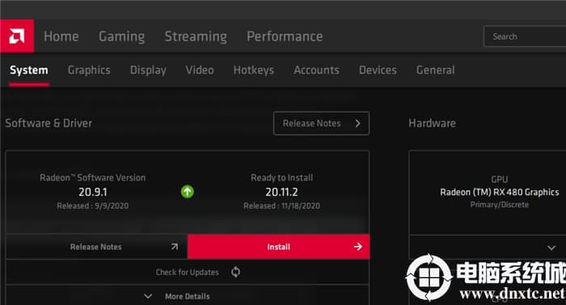This screenshot has width=566, height=305.
Task: Switch to the Gaming tab
Action: click(121, 36)
